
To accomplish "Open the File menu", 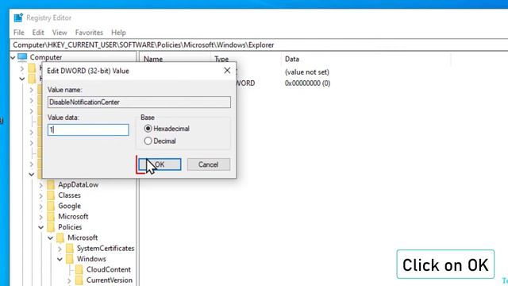I will click(19, 33).
